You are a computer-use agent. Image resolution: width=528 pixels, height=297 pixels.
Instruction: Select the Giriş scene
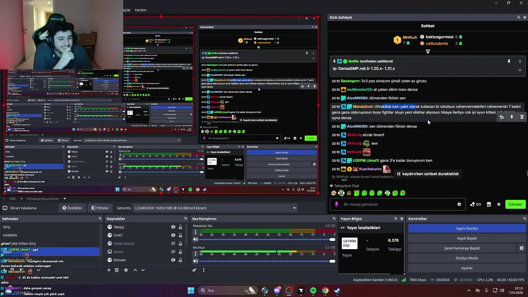[50, 227]
